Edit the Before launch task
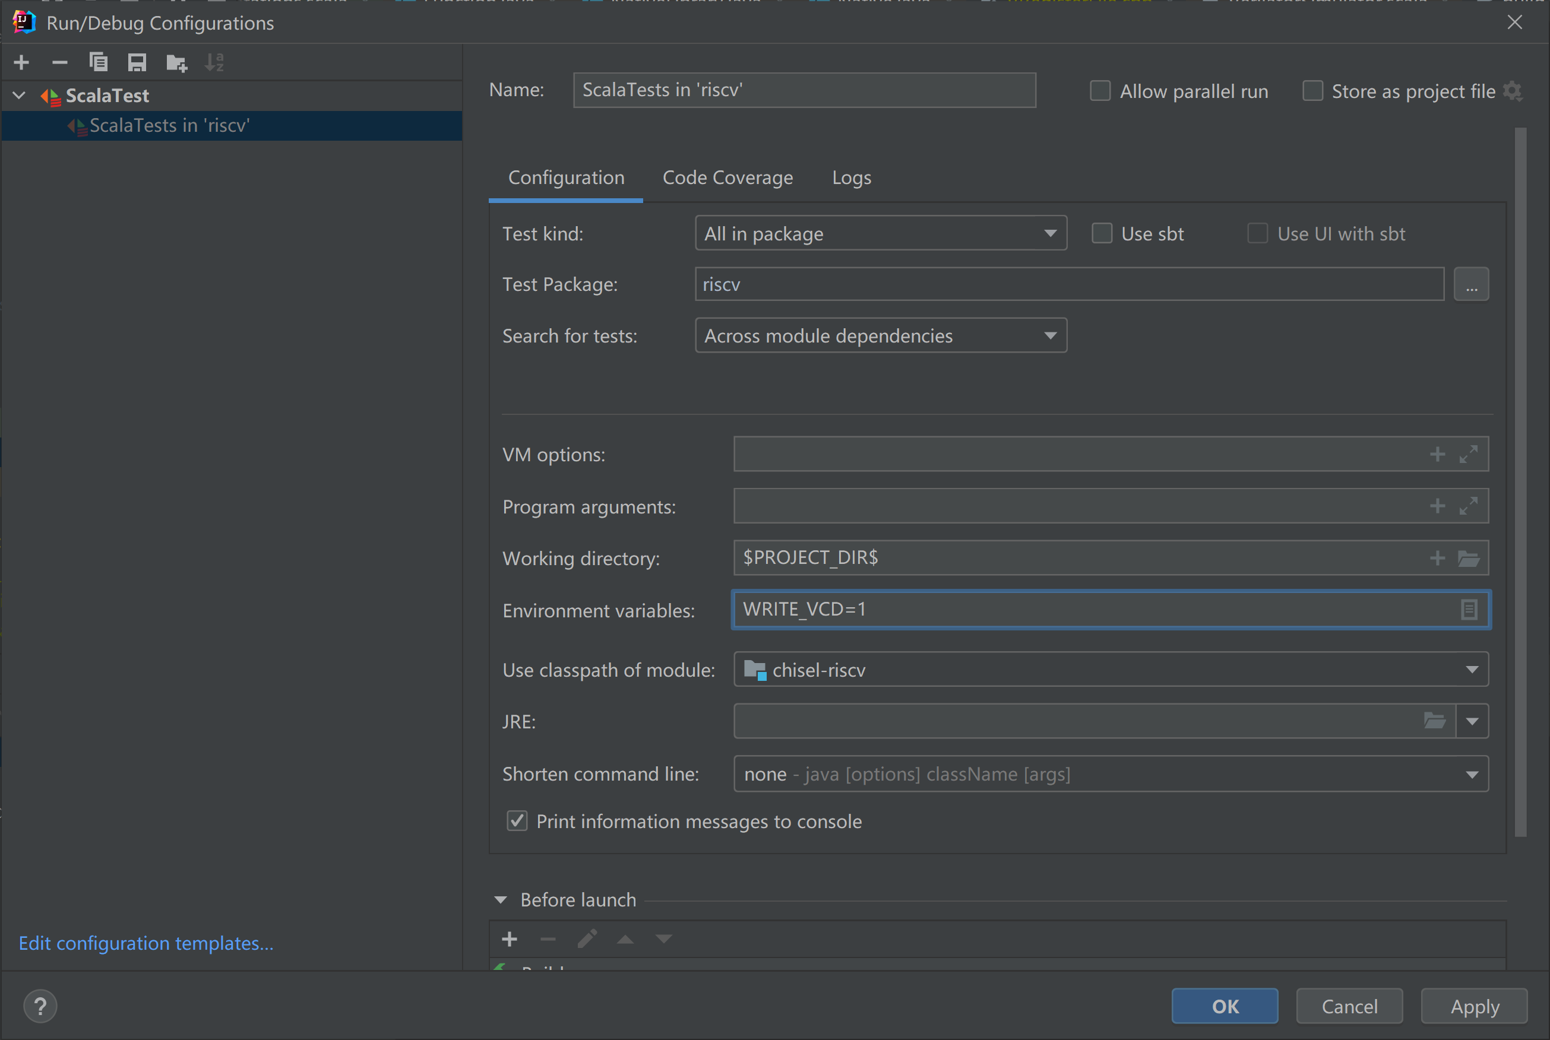 (x=587, y=938)
